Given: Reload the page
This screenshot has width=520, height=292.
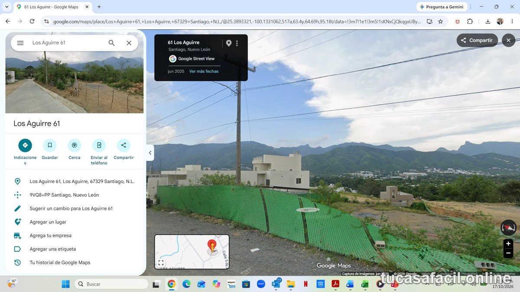Looking at the screenshot, I should click(32, 21).
